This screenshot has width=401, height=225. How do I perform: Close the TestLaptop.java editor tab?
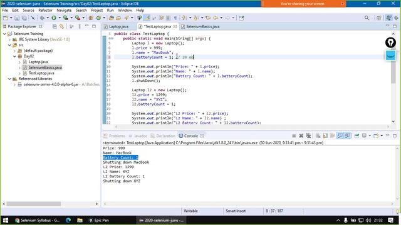coord(175,26)
